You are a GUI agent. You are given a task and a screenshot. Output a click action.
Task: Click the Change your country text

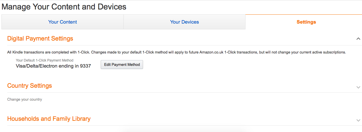pos(25,100)
